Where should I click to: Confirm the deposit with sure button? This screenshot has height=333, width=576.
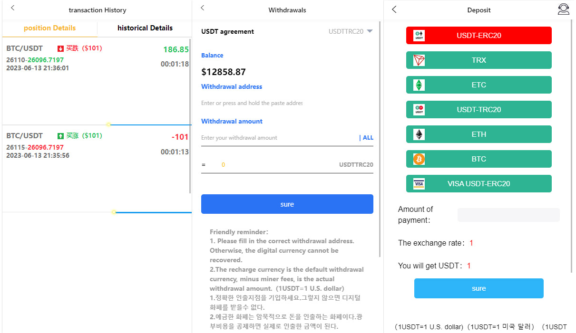tap(478, 288)
